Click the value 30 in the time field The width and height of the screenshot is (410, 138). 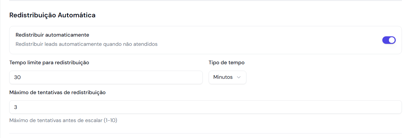17,77
